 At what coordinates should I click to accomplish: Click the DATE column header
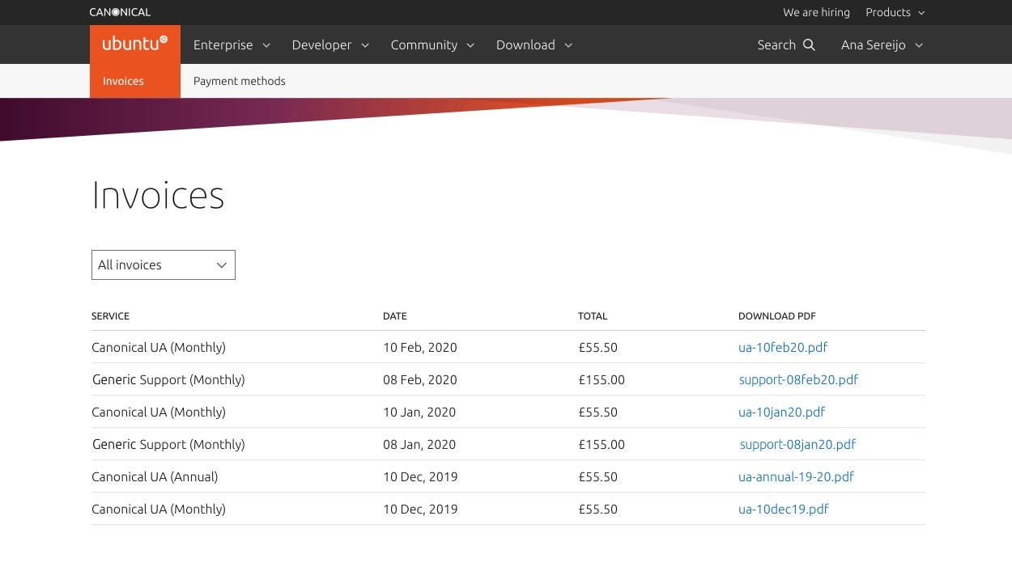395,316
